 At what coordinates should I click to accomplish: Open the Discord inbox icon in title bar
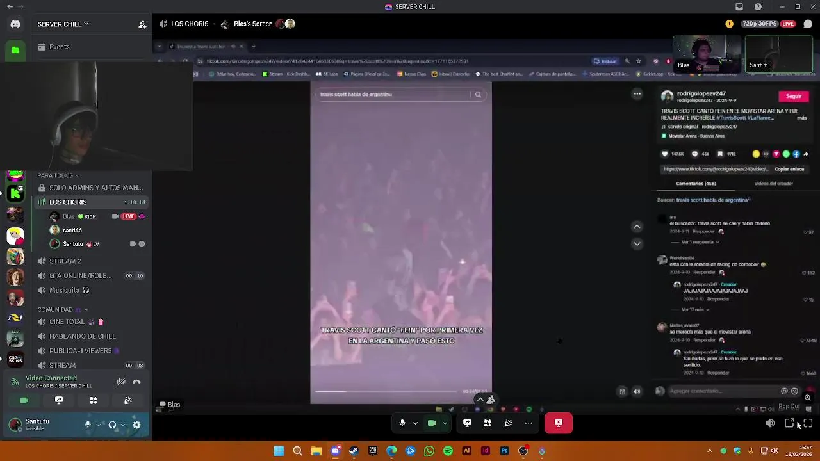739,7
